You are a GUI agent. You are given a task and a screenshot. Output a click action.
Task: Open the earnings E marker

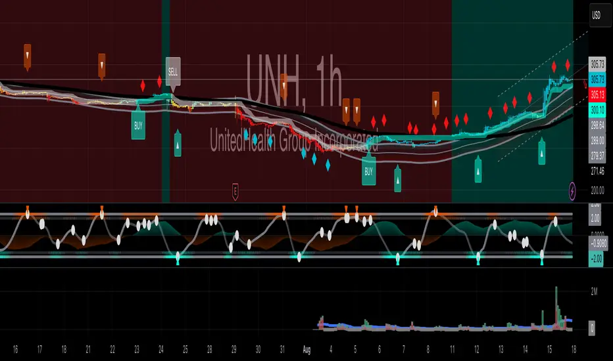click(235, 192)
